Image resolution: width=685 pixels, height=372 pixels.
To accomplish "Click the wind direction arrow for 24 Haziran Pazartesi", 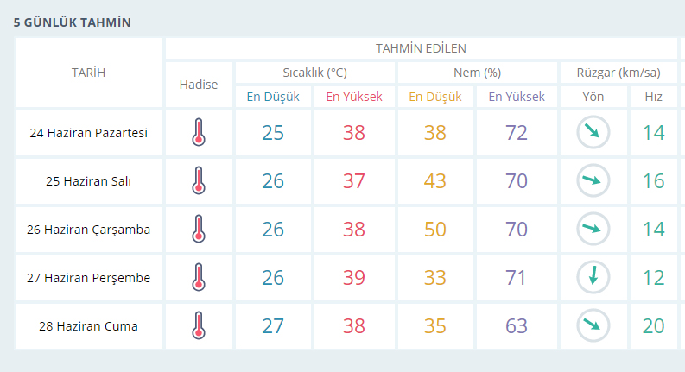I will click(593, 132).
